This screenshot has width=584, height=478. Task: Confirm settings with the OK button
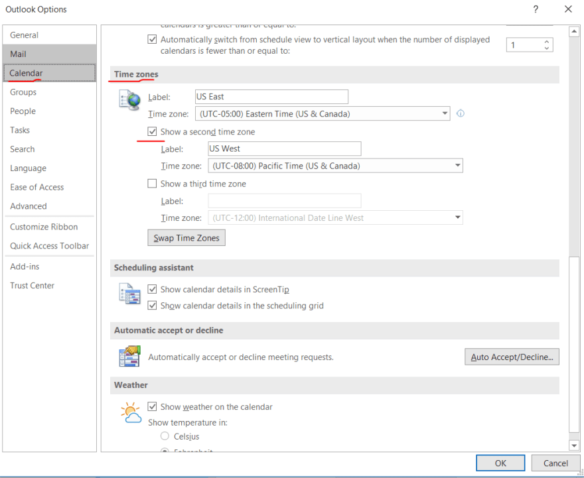500,463
